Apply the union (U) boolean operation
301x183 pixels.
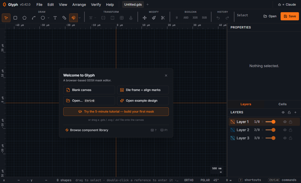177,18
